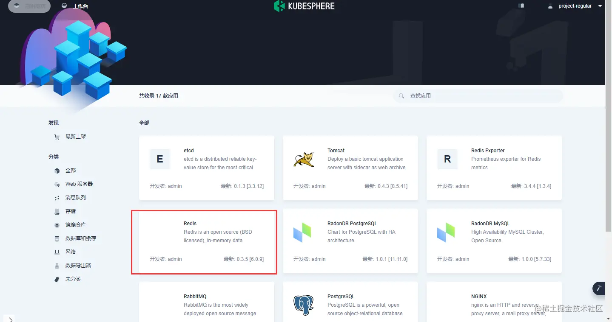Image resolution: width=612 pixels, height=322 pixels.
Task: Select the 数据库和缓存 category
Action: point(81,238)
